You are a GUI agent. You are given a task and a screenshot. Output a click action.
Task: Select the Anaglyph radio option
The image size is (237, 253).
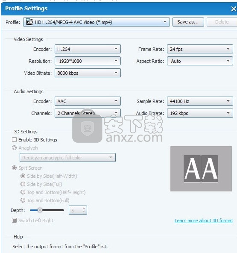click(x=15, y=147)
